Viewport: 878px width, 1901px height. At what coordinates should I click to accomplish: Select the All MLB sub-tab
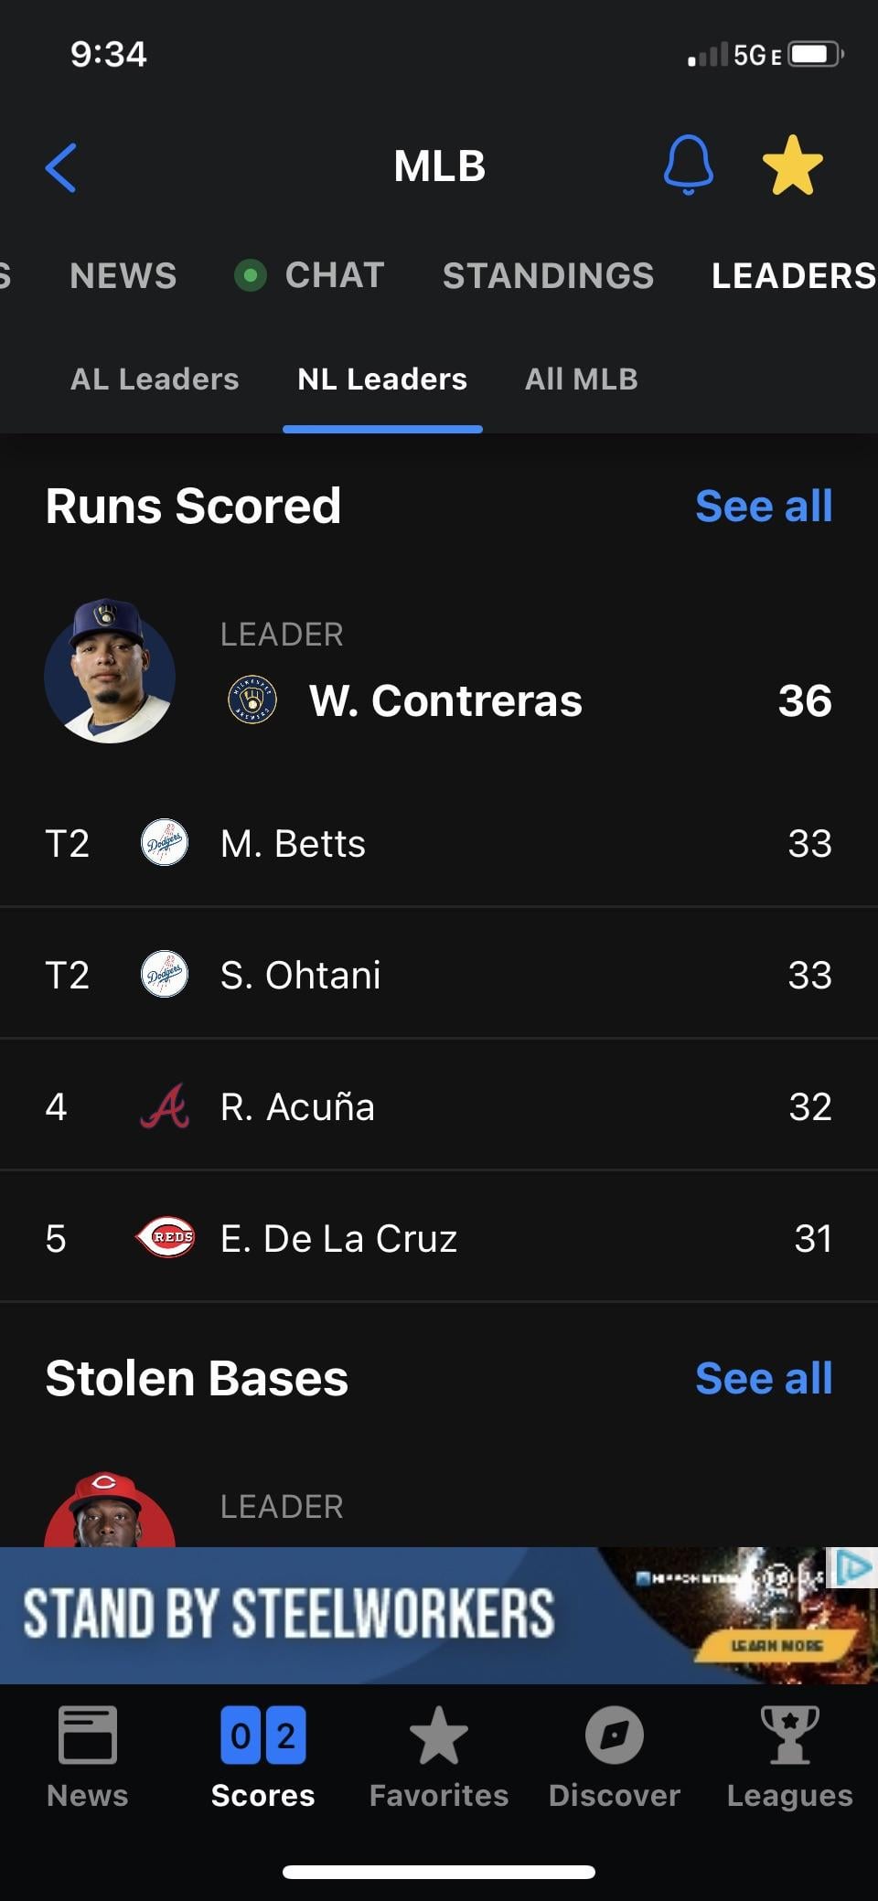pyautogui.click(x=582, y=379)
